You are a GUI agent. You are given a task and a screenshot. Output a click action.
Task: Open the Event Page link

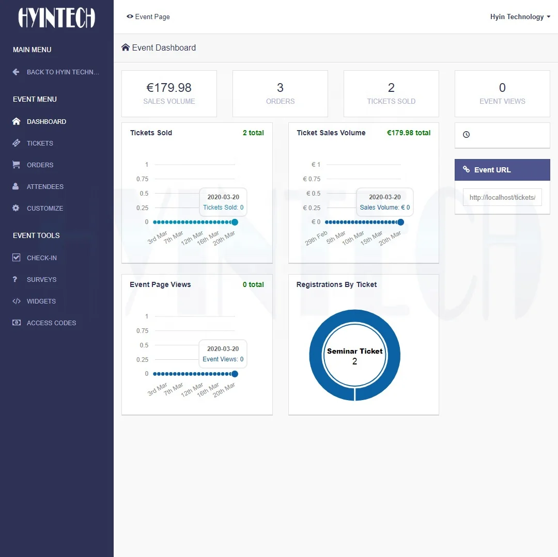[148, 17]
